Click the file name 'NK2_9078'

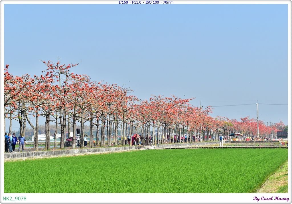[x=15, y=199]
